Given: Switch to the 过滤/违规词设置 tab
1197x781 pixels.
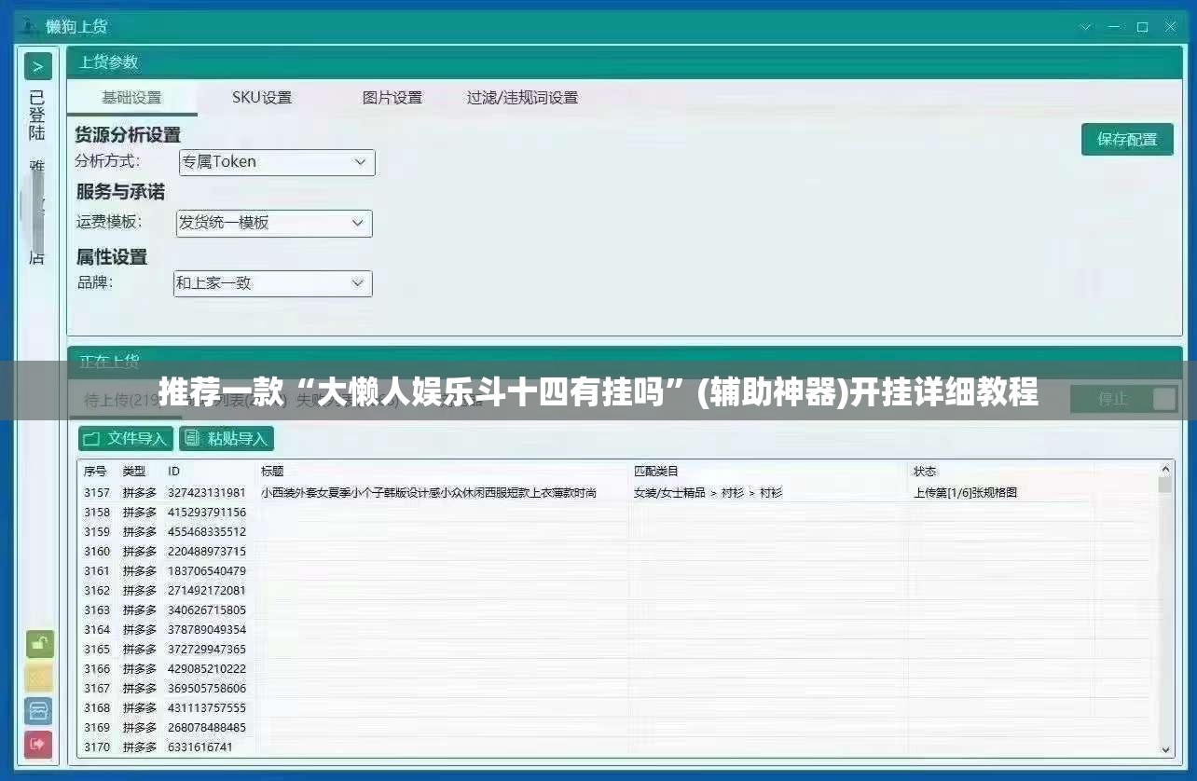Looking at the screenshot, I should click(x=522, y=97).
